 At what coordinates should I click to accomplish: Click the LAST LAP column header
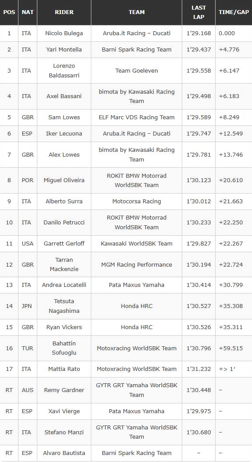click(198, 12)
